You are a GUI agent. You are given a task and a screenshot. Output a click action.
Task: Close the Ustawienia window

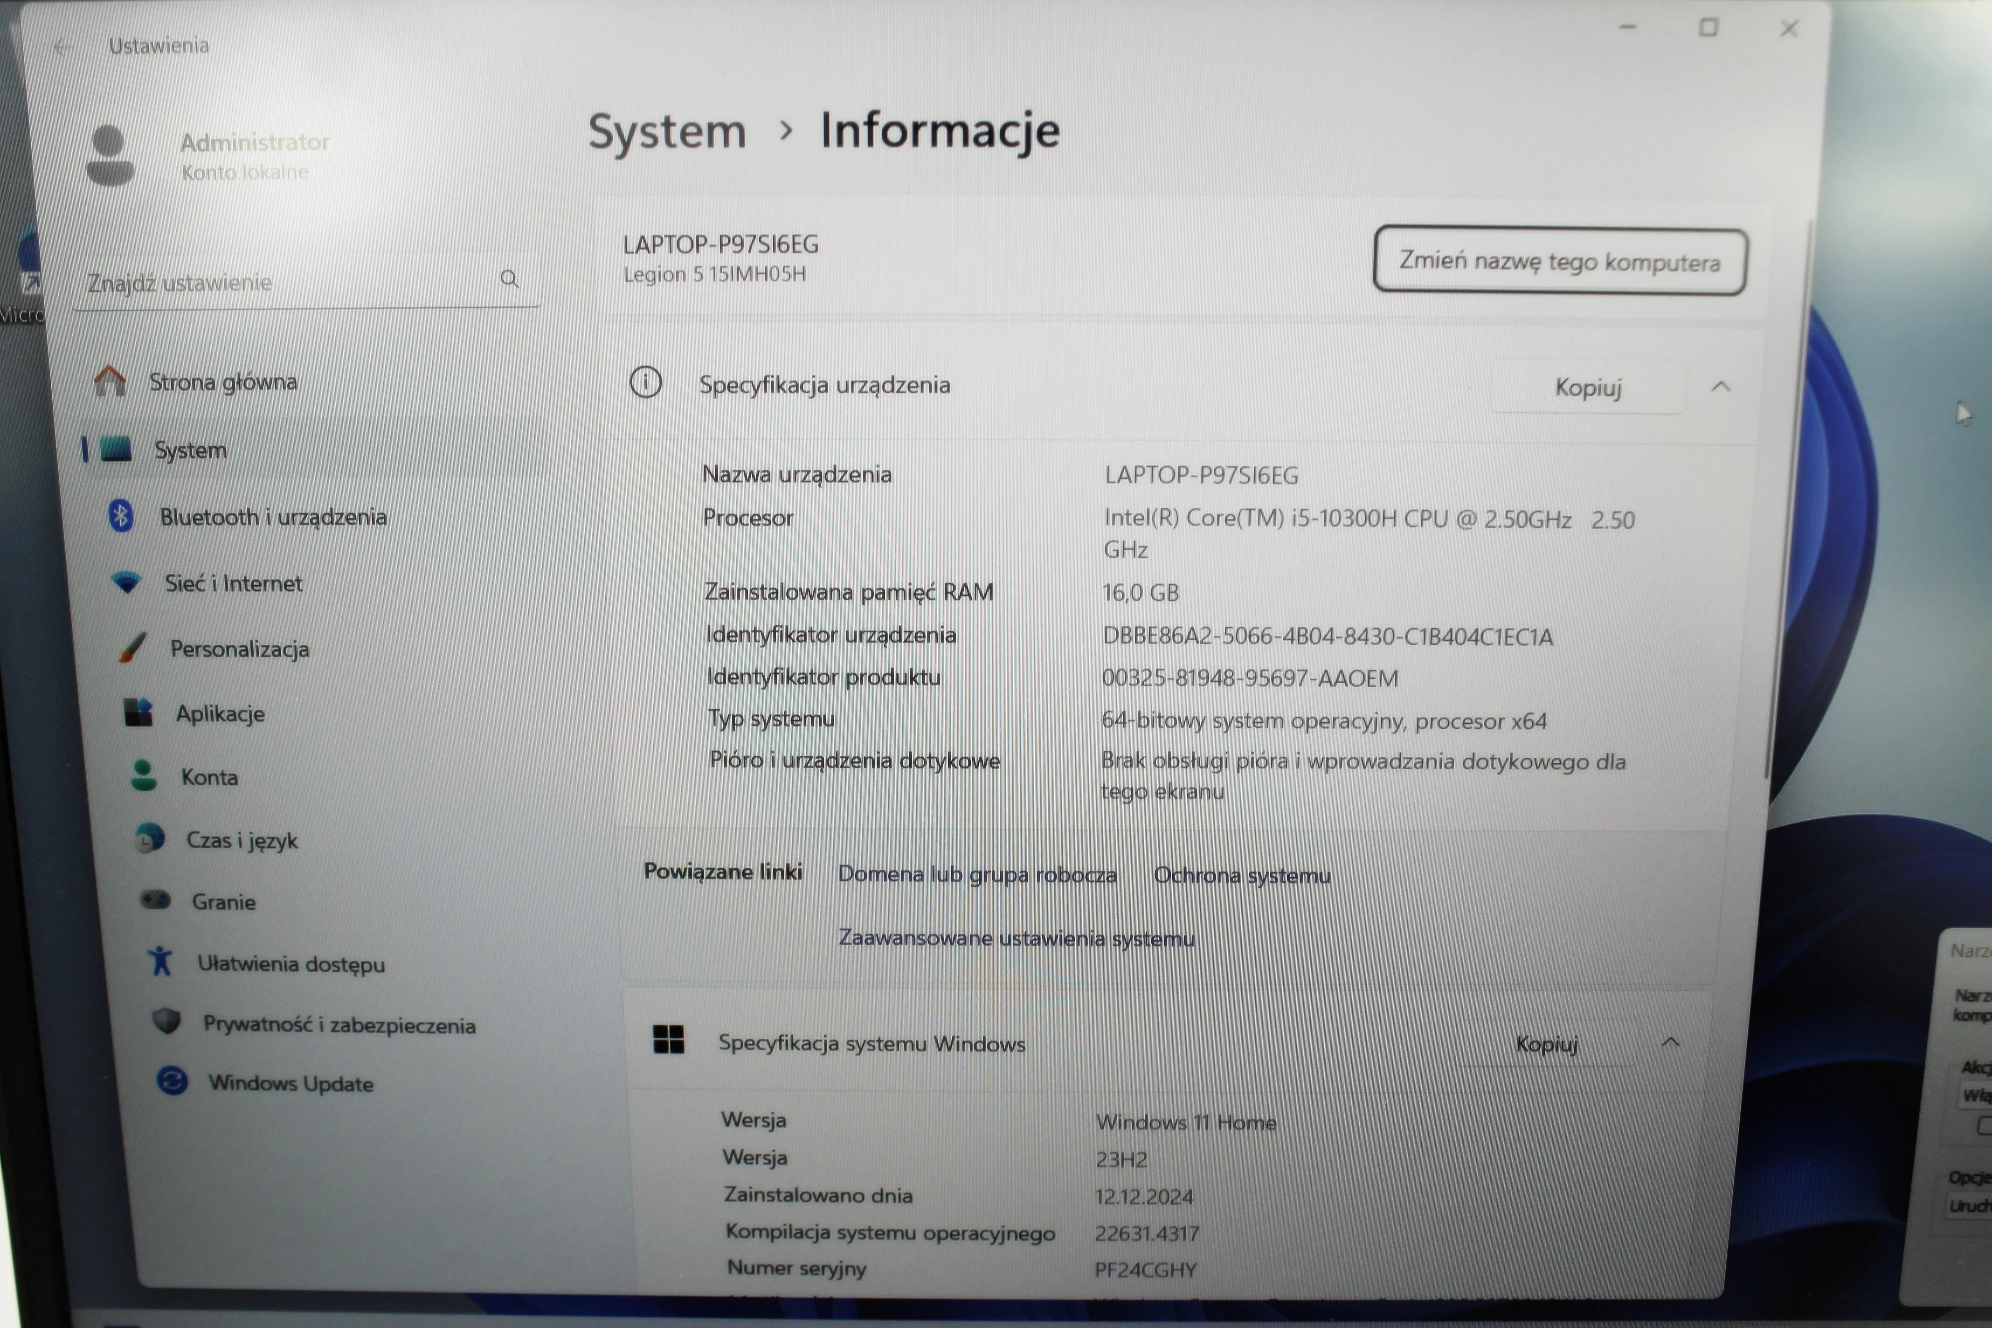pos(1789,29)
